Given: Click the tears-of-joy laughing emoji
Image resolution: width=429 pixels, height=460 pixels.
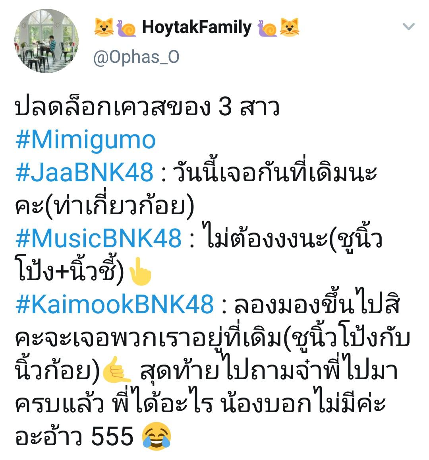Looking at the screenshot, I should click(157, 436).
